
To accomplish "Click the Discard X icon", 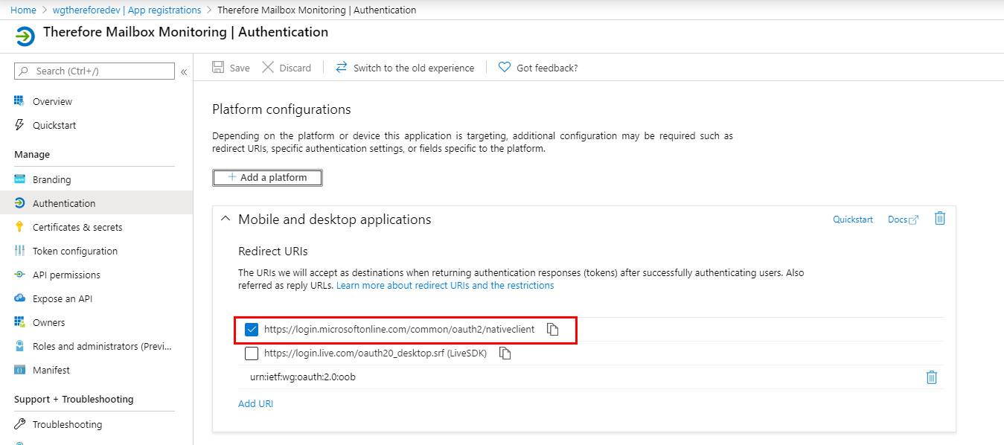I will 268,68.
